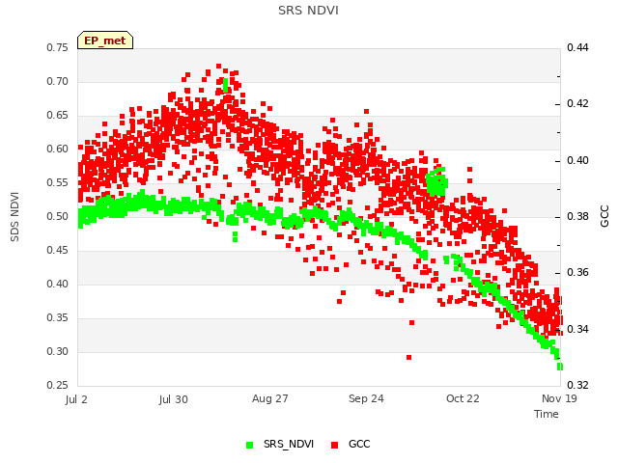The width and height of the screenshot is (618, 463).
Task: Click the 0.36 right axis value
Action: point(577,272)
